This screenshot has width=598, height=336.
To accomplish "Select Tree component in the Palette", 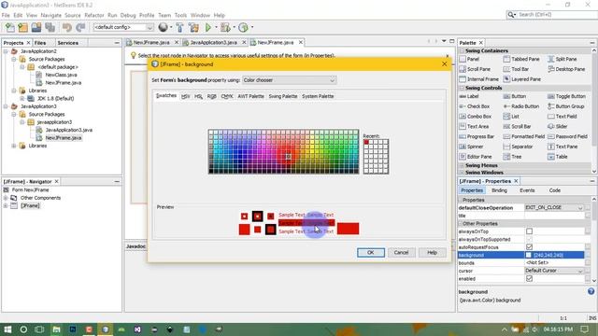I will (512, 157).
